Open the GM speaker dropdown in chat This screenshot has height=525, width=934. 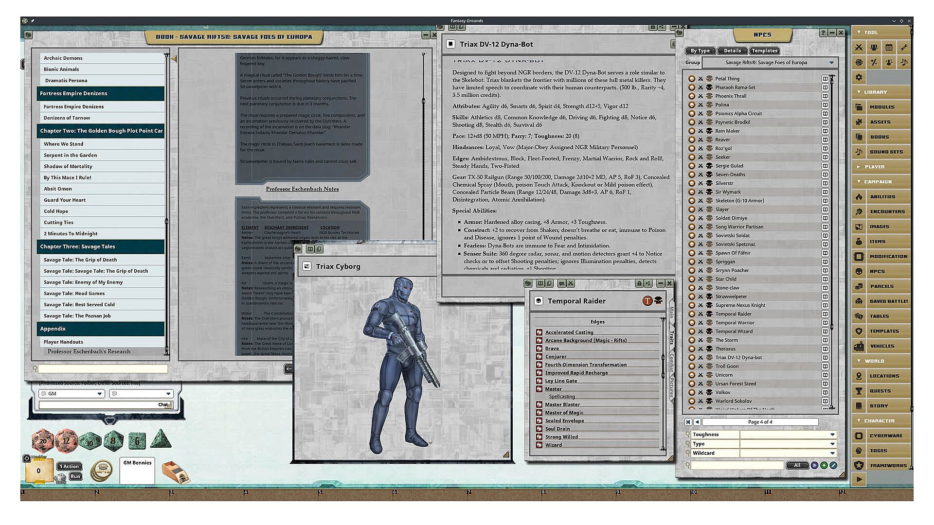click(x=72, y=394)
